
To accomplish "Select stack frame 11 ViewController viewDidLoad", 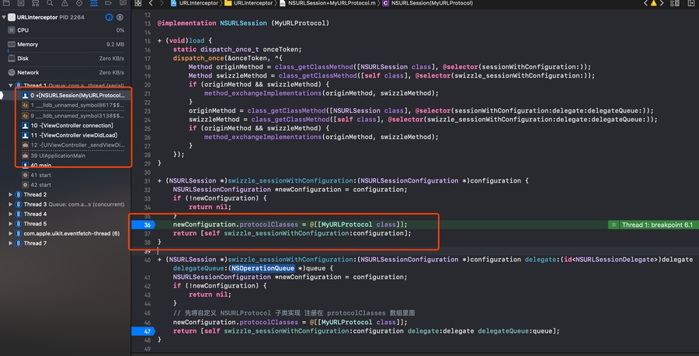I will [71, 135].
